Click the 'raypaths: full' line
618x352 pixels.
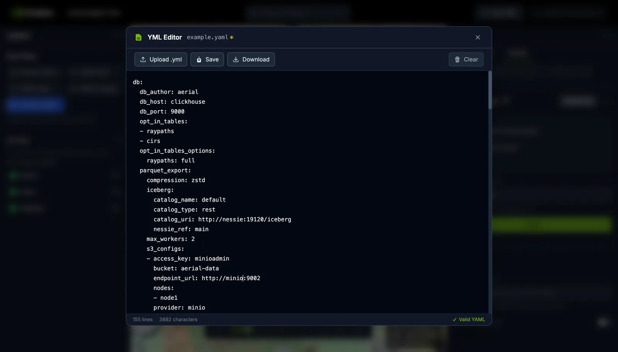(171, 161)
